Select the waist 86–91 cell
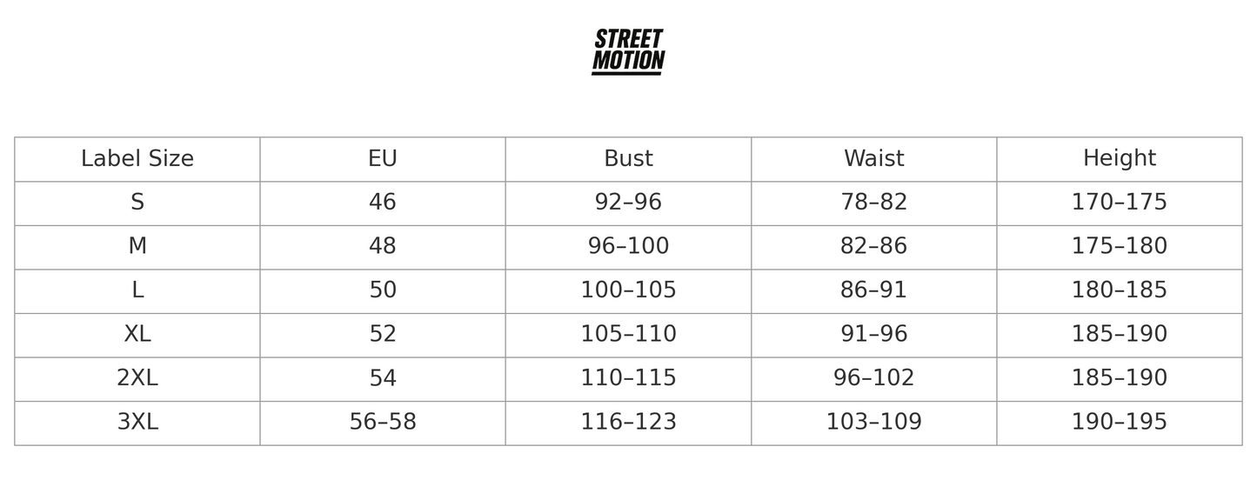This screenshot has width=1257, height=480. [x=874, y=291]
